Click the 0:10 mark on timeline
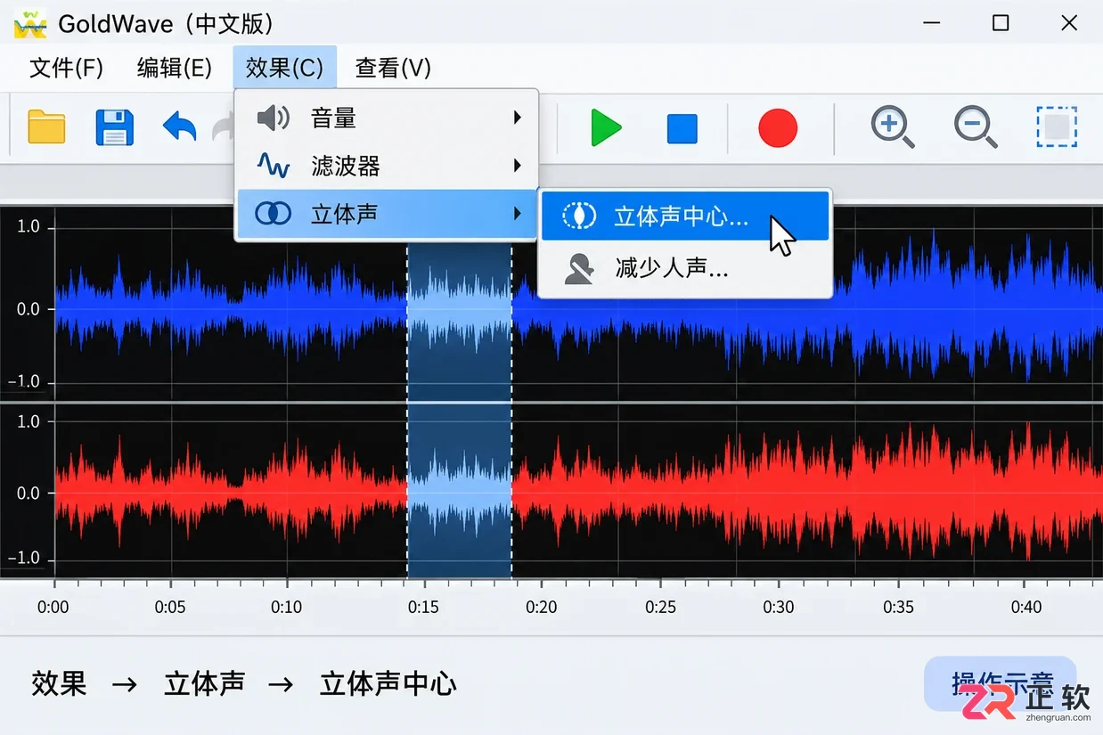The height and width of the screenshot is (735, 1103). click(287, 608)
